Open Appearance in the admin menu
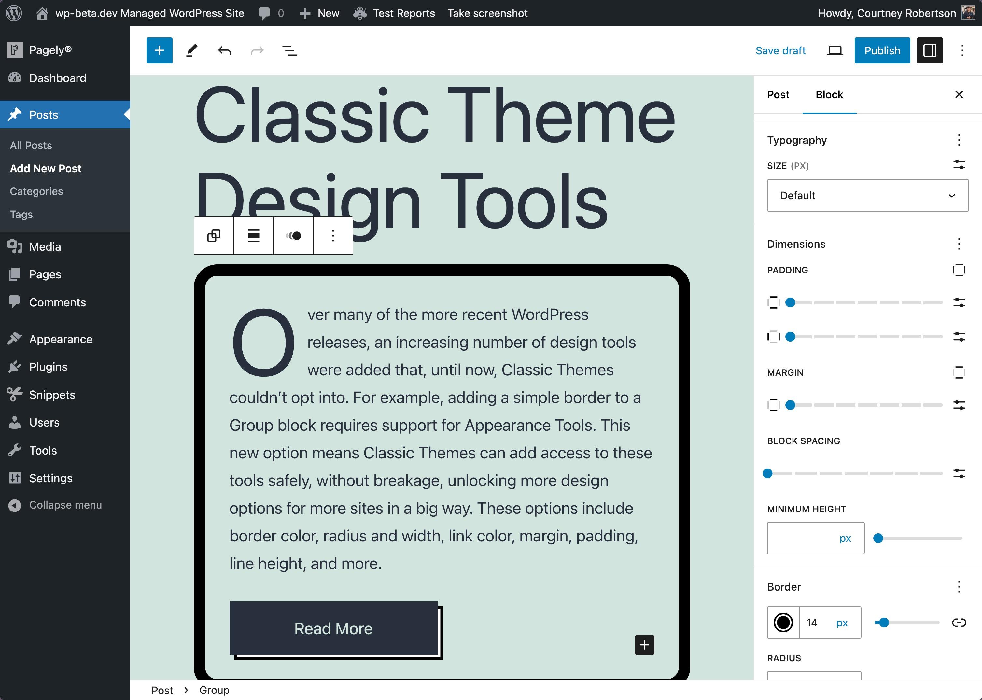This screenshot has height=700, width=982. (60, 339)
